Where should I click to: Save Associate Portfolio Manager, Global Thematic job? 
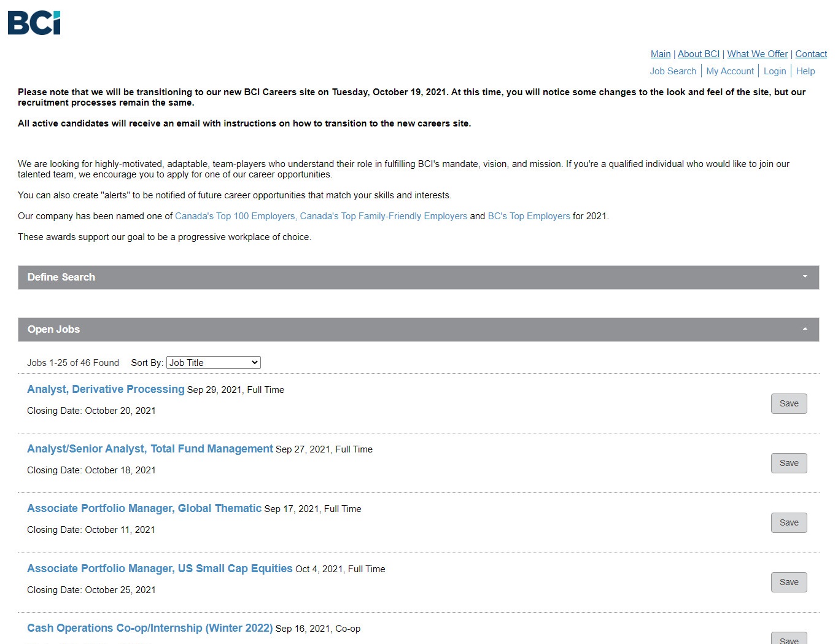pyautogui.click(x=789, y=522)
